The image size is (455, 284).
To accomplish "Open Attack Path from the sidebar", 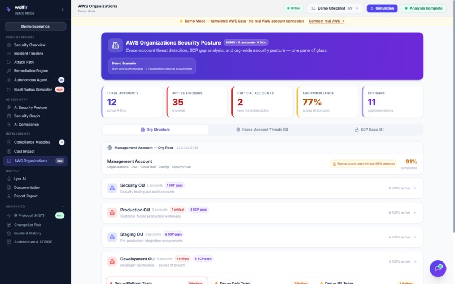I will click(x=36, y=62).
